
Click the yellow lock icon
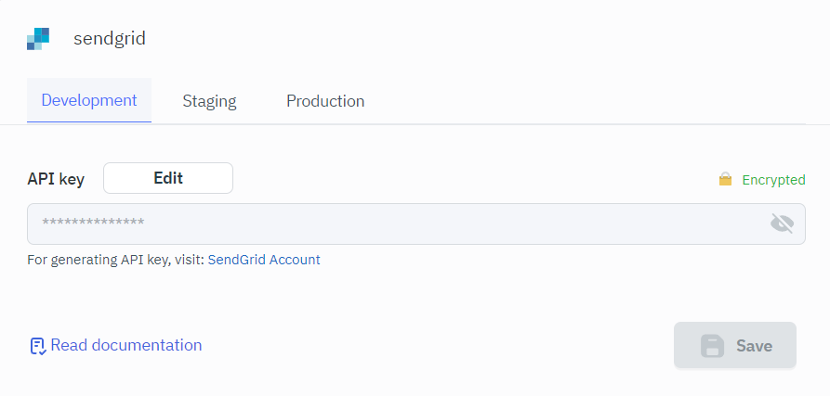726,180
